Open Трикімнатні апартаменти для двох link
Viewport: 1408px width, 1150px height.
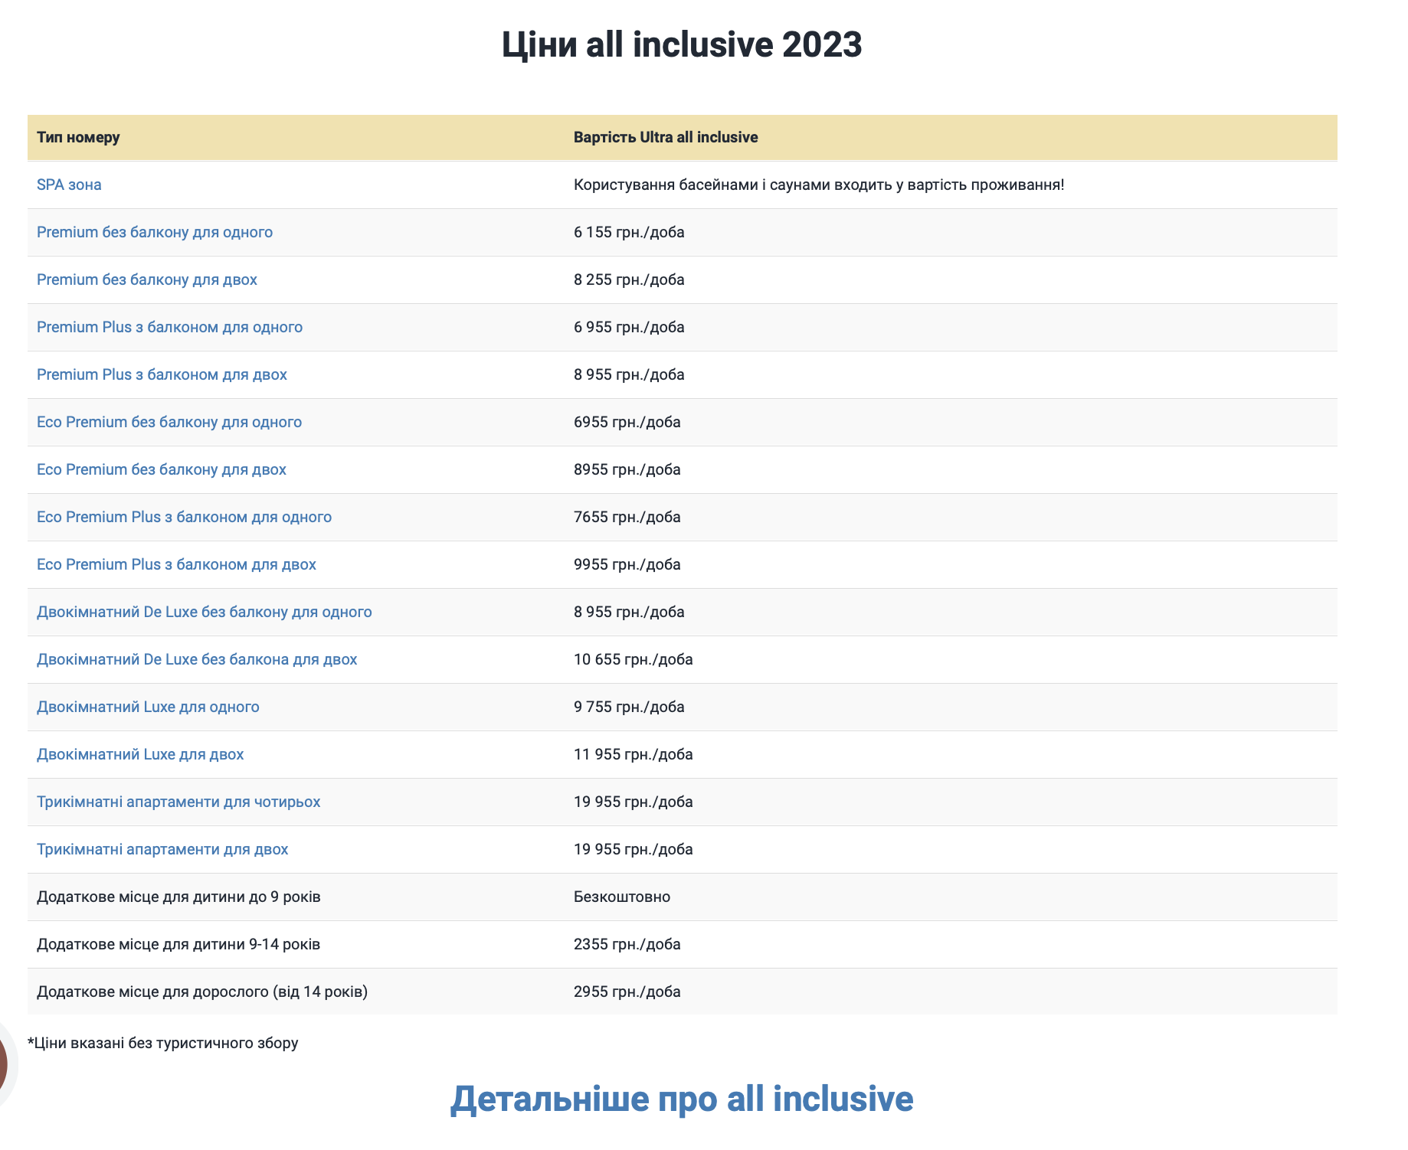[x=162, y=849]
